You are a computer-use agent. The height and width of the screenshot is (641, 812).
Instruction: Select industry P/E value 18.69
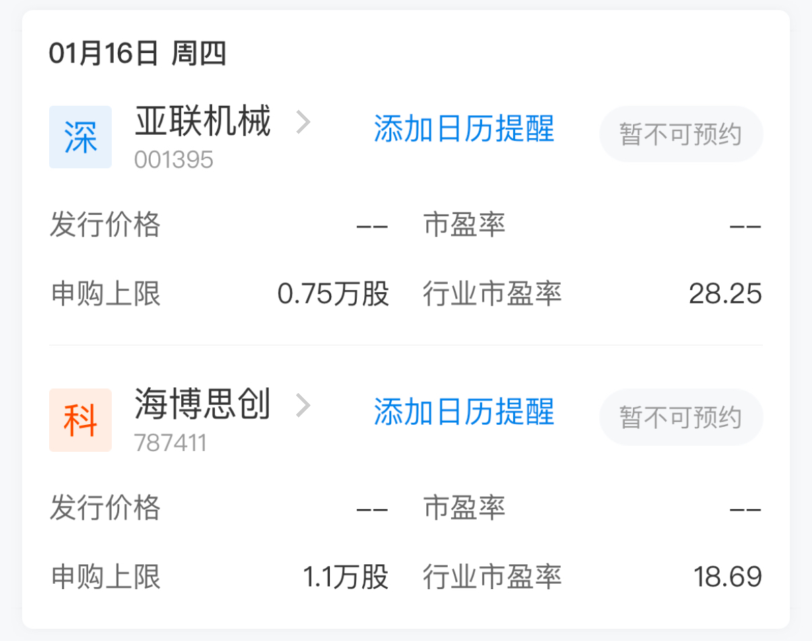point(727,576)
